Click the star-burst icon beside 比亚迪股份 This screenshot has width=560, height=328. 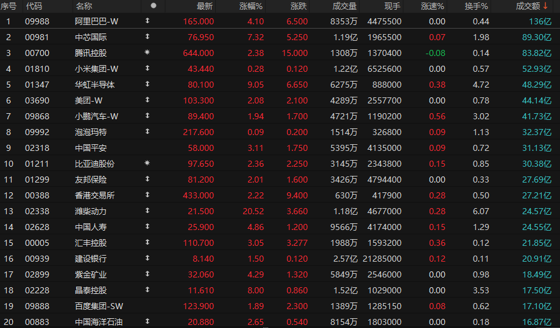[x=147, y=163]
